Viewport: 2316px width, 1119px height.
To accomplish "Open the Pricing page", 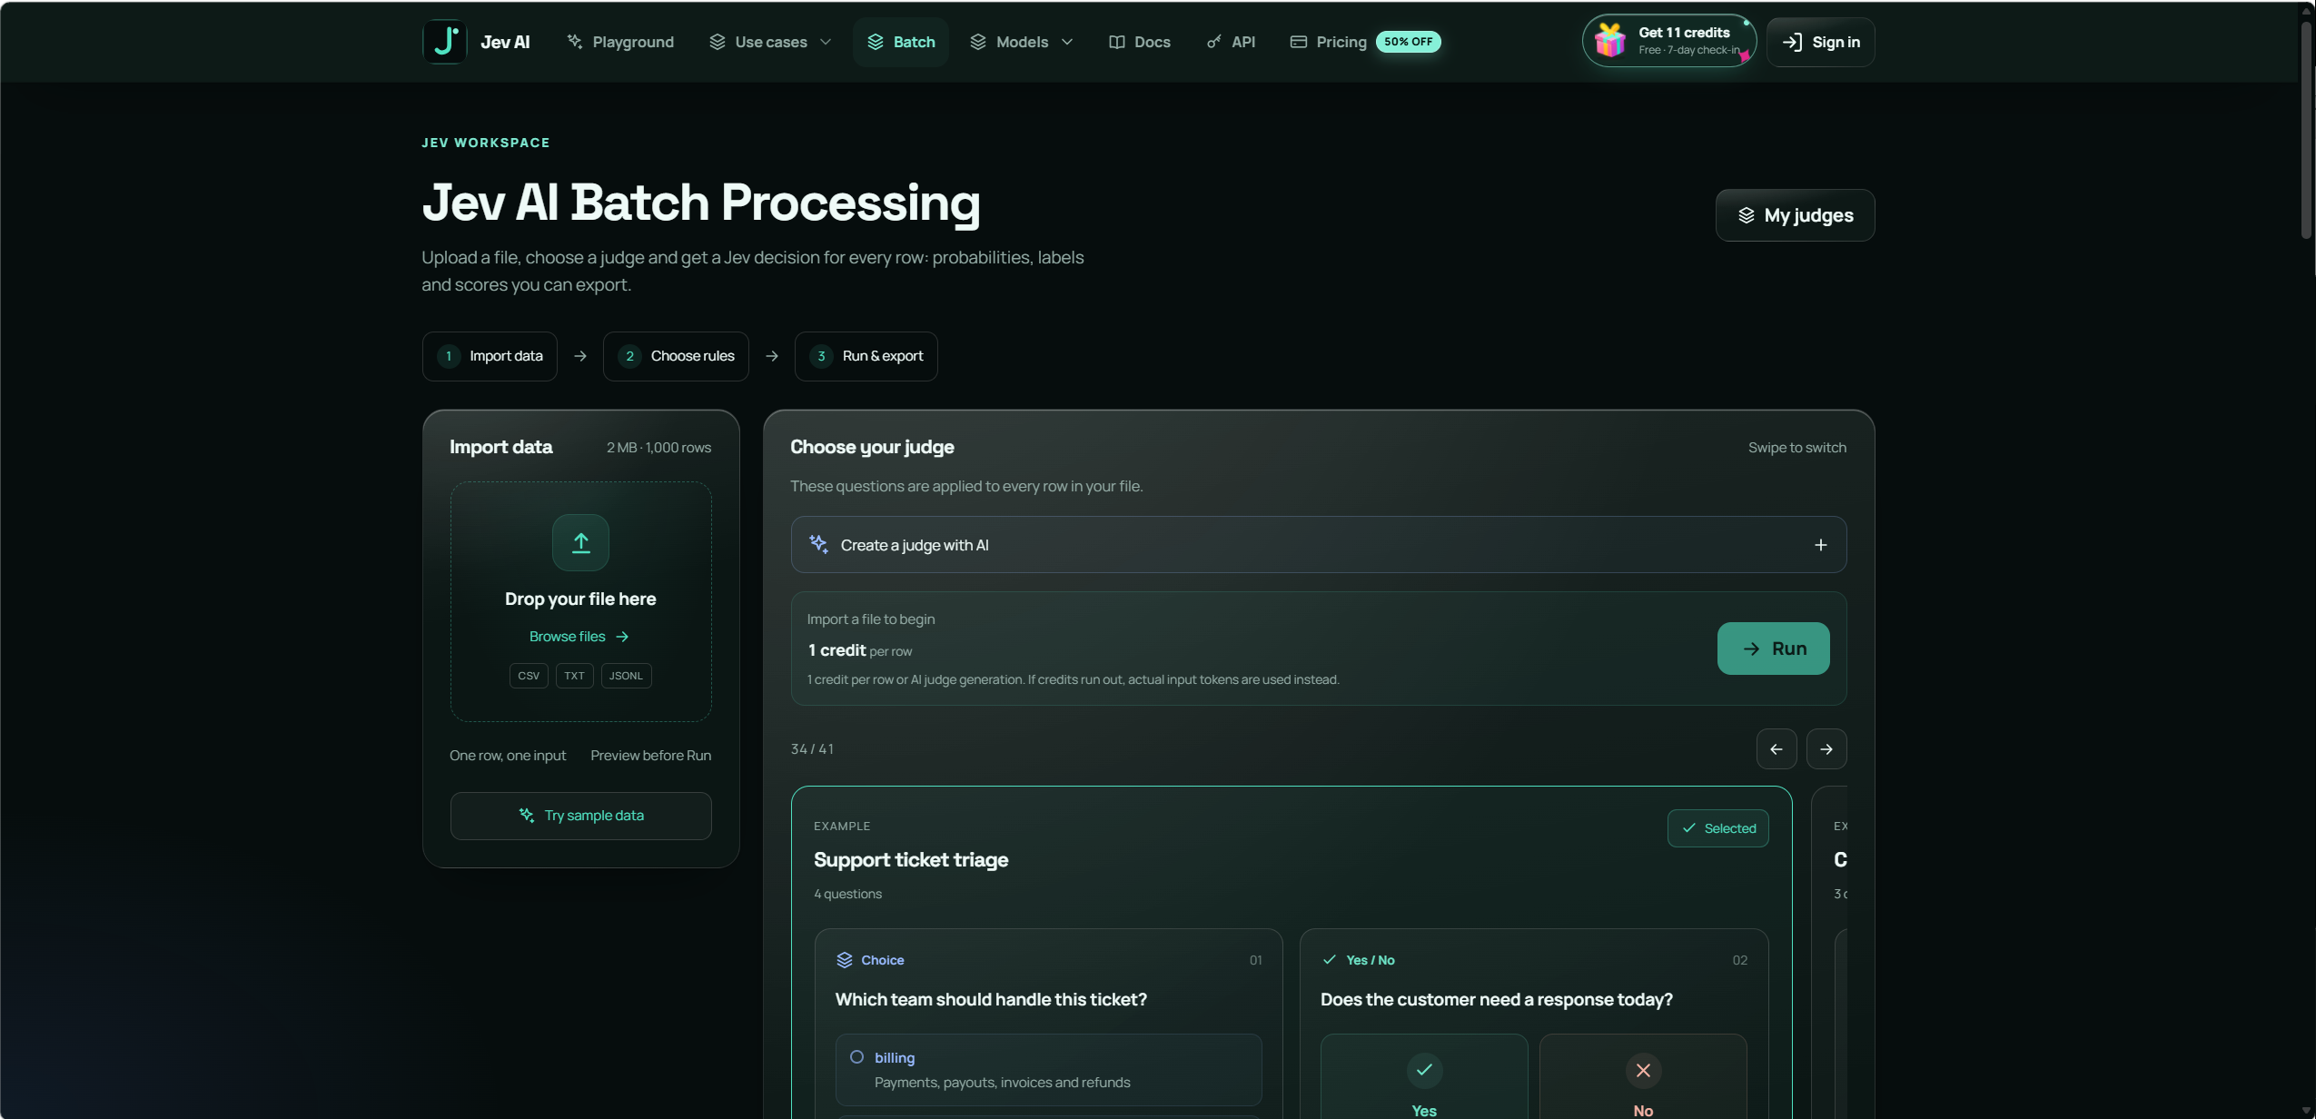I will coord(1329,42).
